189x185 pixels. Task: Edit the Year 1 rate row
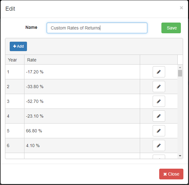click(x=159, y=72)
